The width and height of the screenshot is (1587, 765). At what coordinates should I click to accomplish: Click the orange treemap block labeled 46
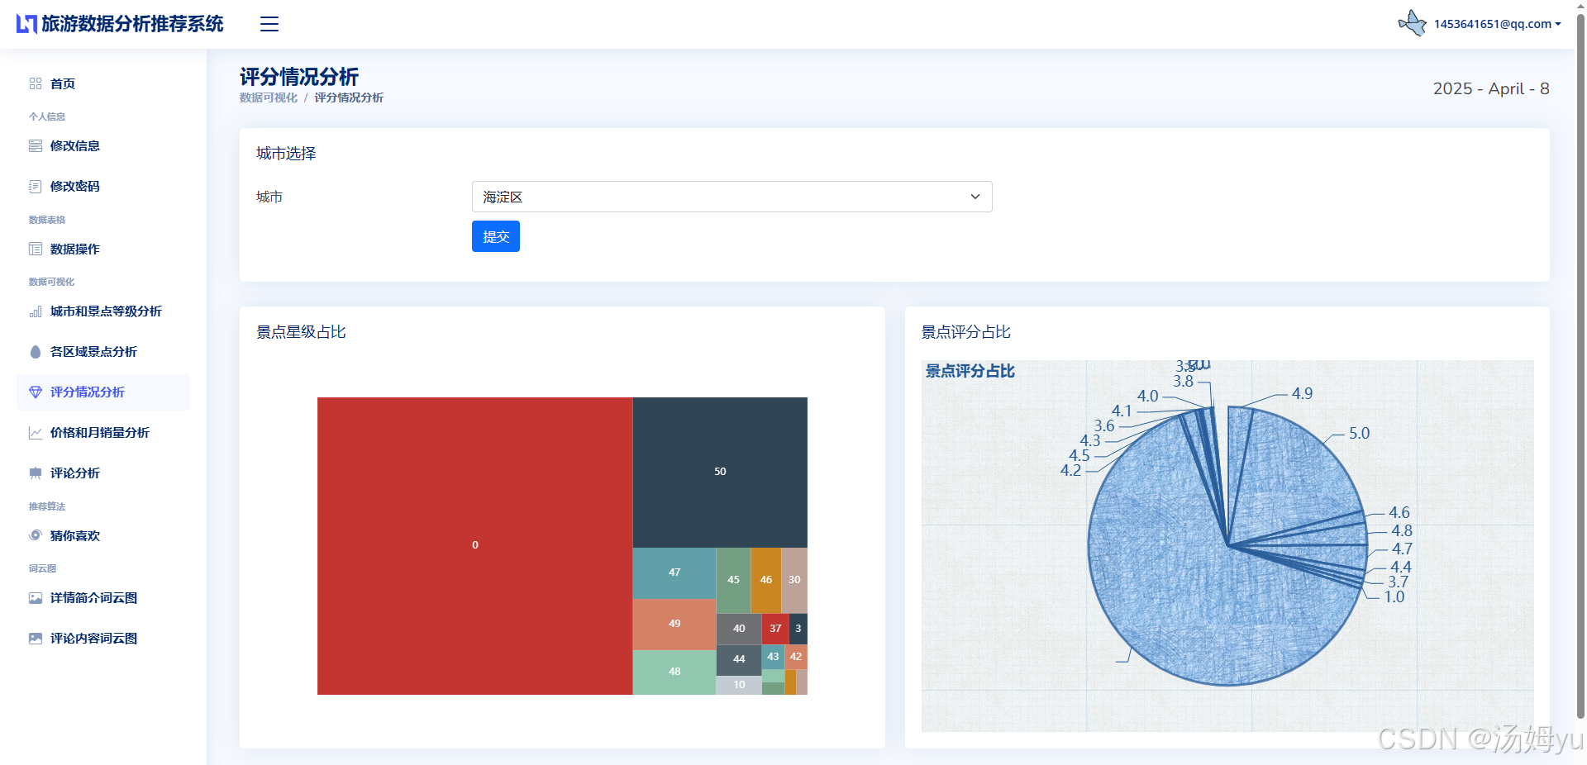pyautogui.click(x=766, y=580)
